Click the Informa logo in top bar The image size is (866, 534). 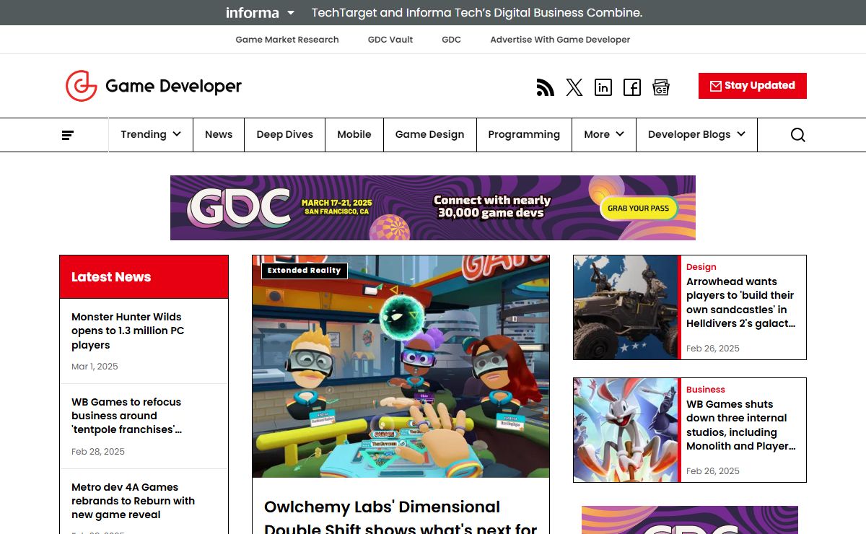[x=252, y=13]
